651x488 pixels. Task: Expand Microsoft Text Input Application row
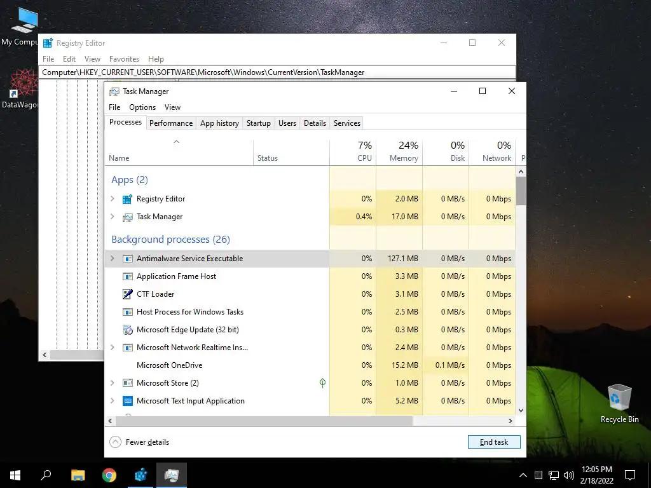(112, 401)
